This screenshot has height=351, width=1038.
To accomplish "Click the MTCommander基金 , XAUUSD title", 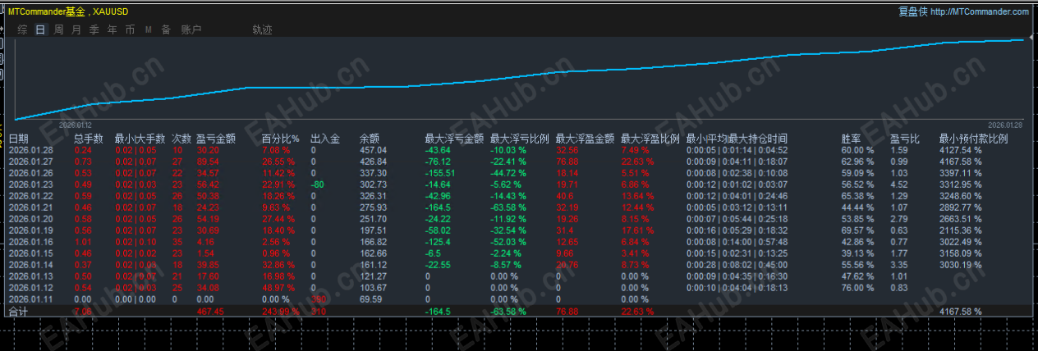I will click(x=67, y=11).
